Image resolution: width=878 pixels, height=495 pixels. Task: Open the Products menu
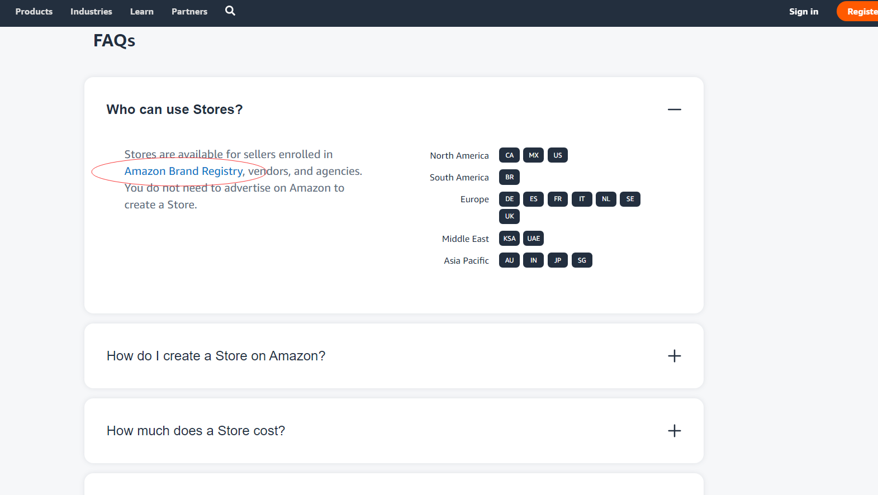pos(34,11)
